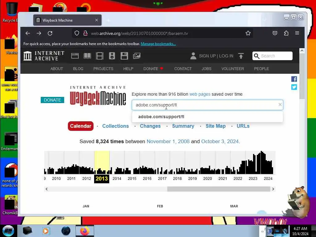This screenshot has height=237, width=316.
Task: Select year 2010 on the timeline
Action: [x=56, y=179]
